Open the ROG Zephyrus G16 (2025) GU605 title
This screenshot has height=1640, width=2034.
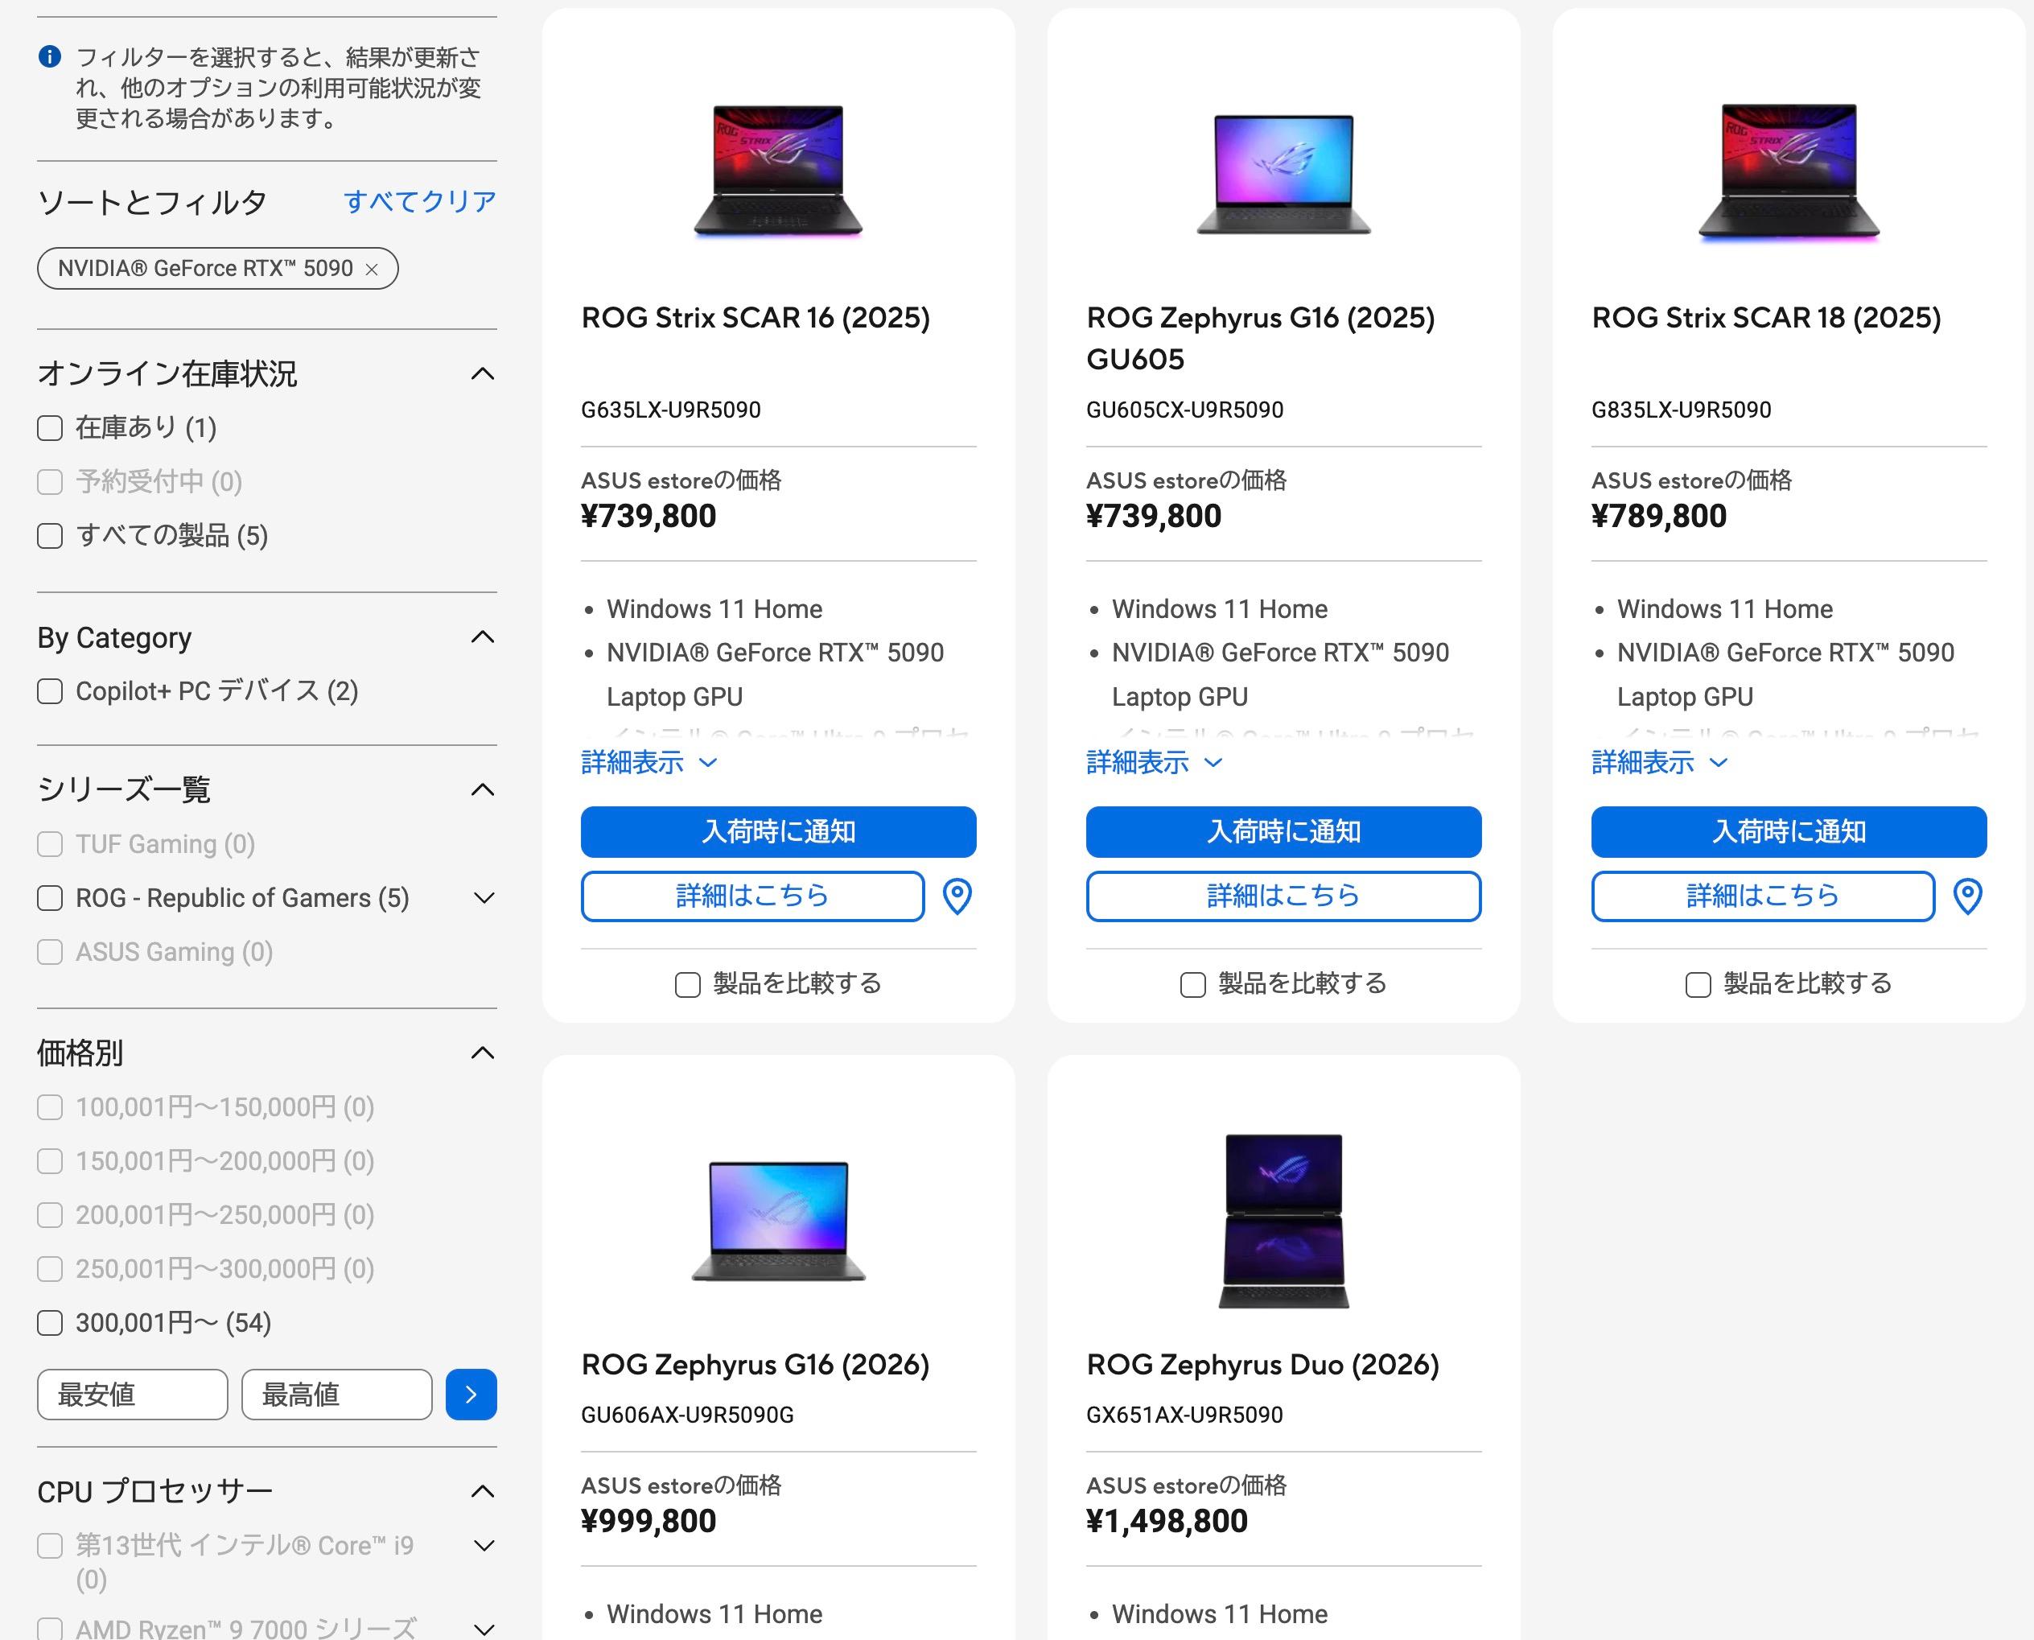pyautogui.click(x=1261, y=338)
